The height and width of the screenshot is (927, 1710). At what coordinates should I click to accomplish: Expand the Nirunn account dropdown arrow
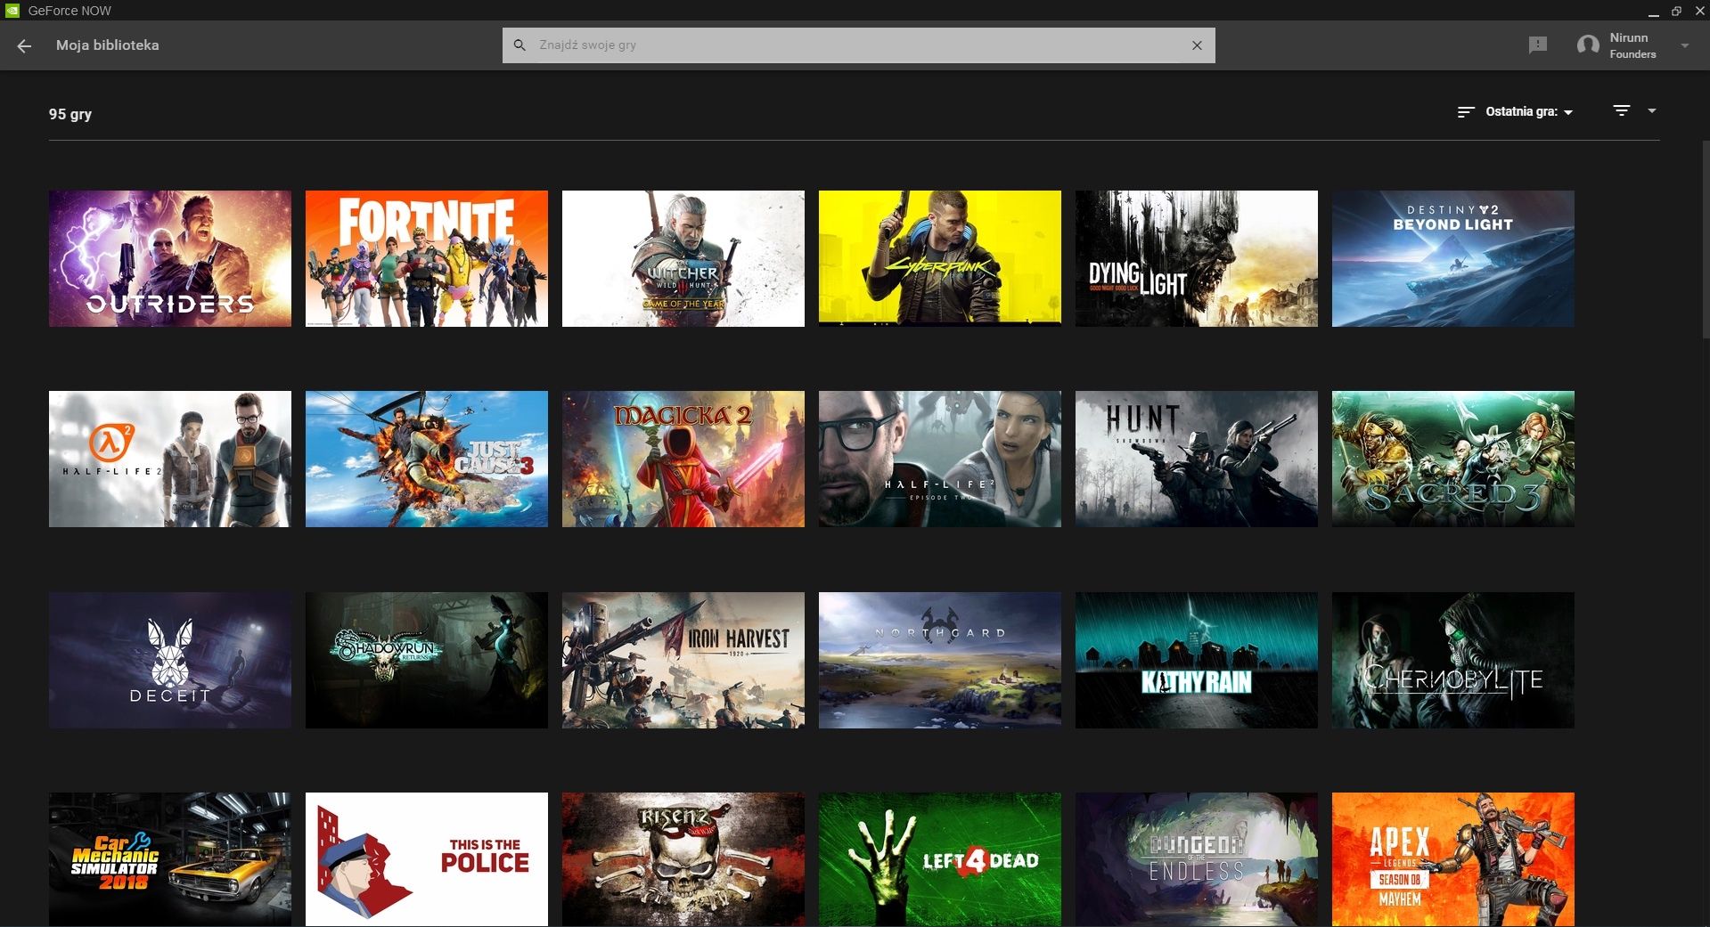pyautogui.click(x=1684, y=45)
